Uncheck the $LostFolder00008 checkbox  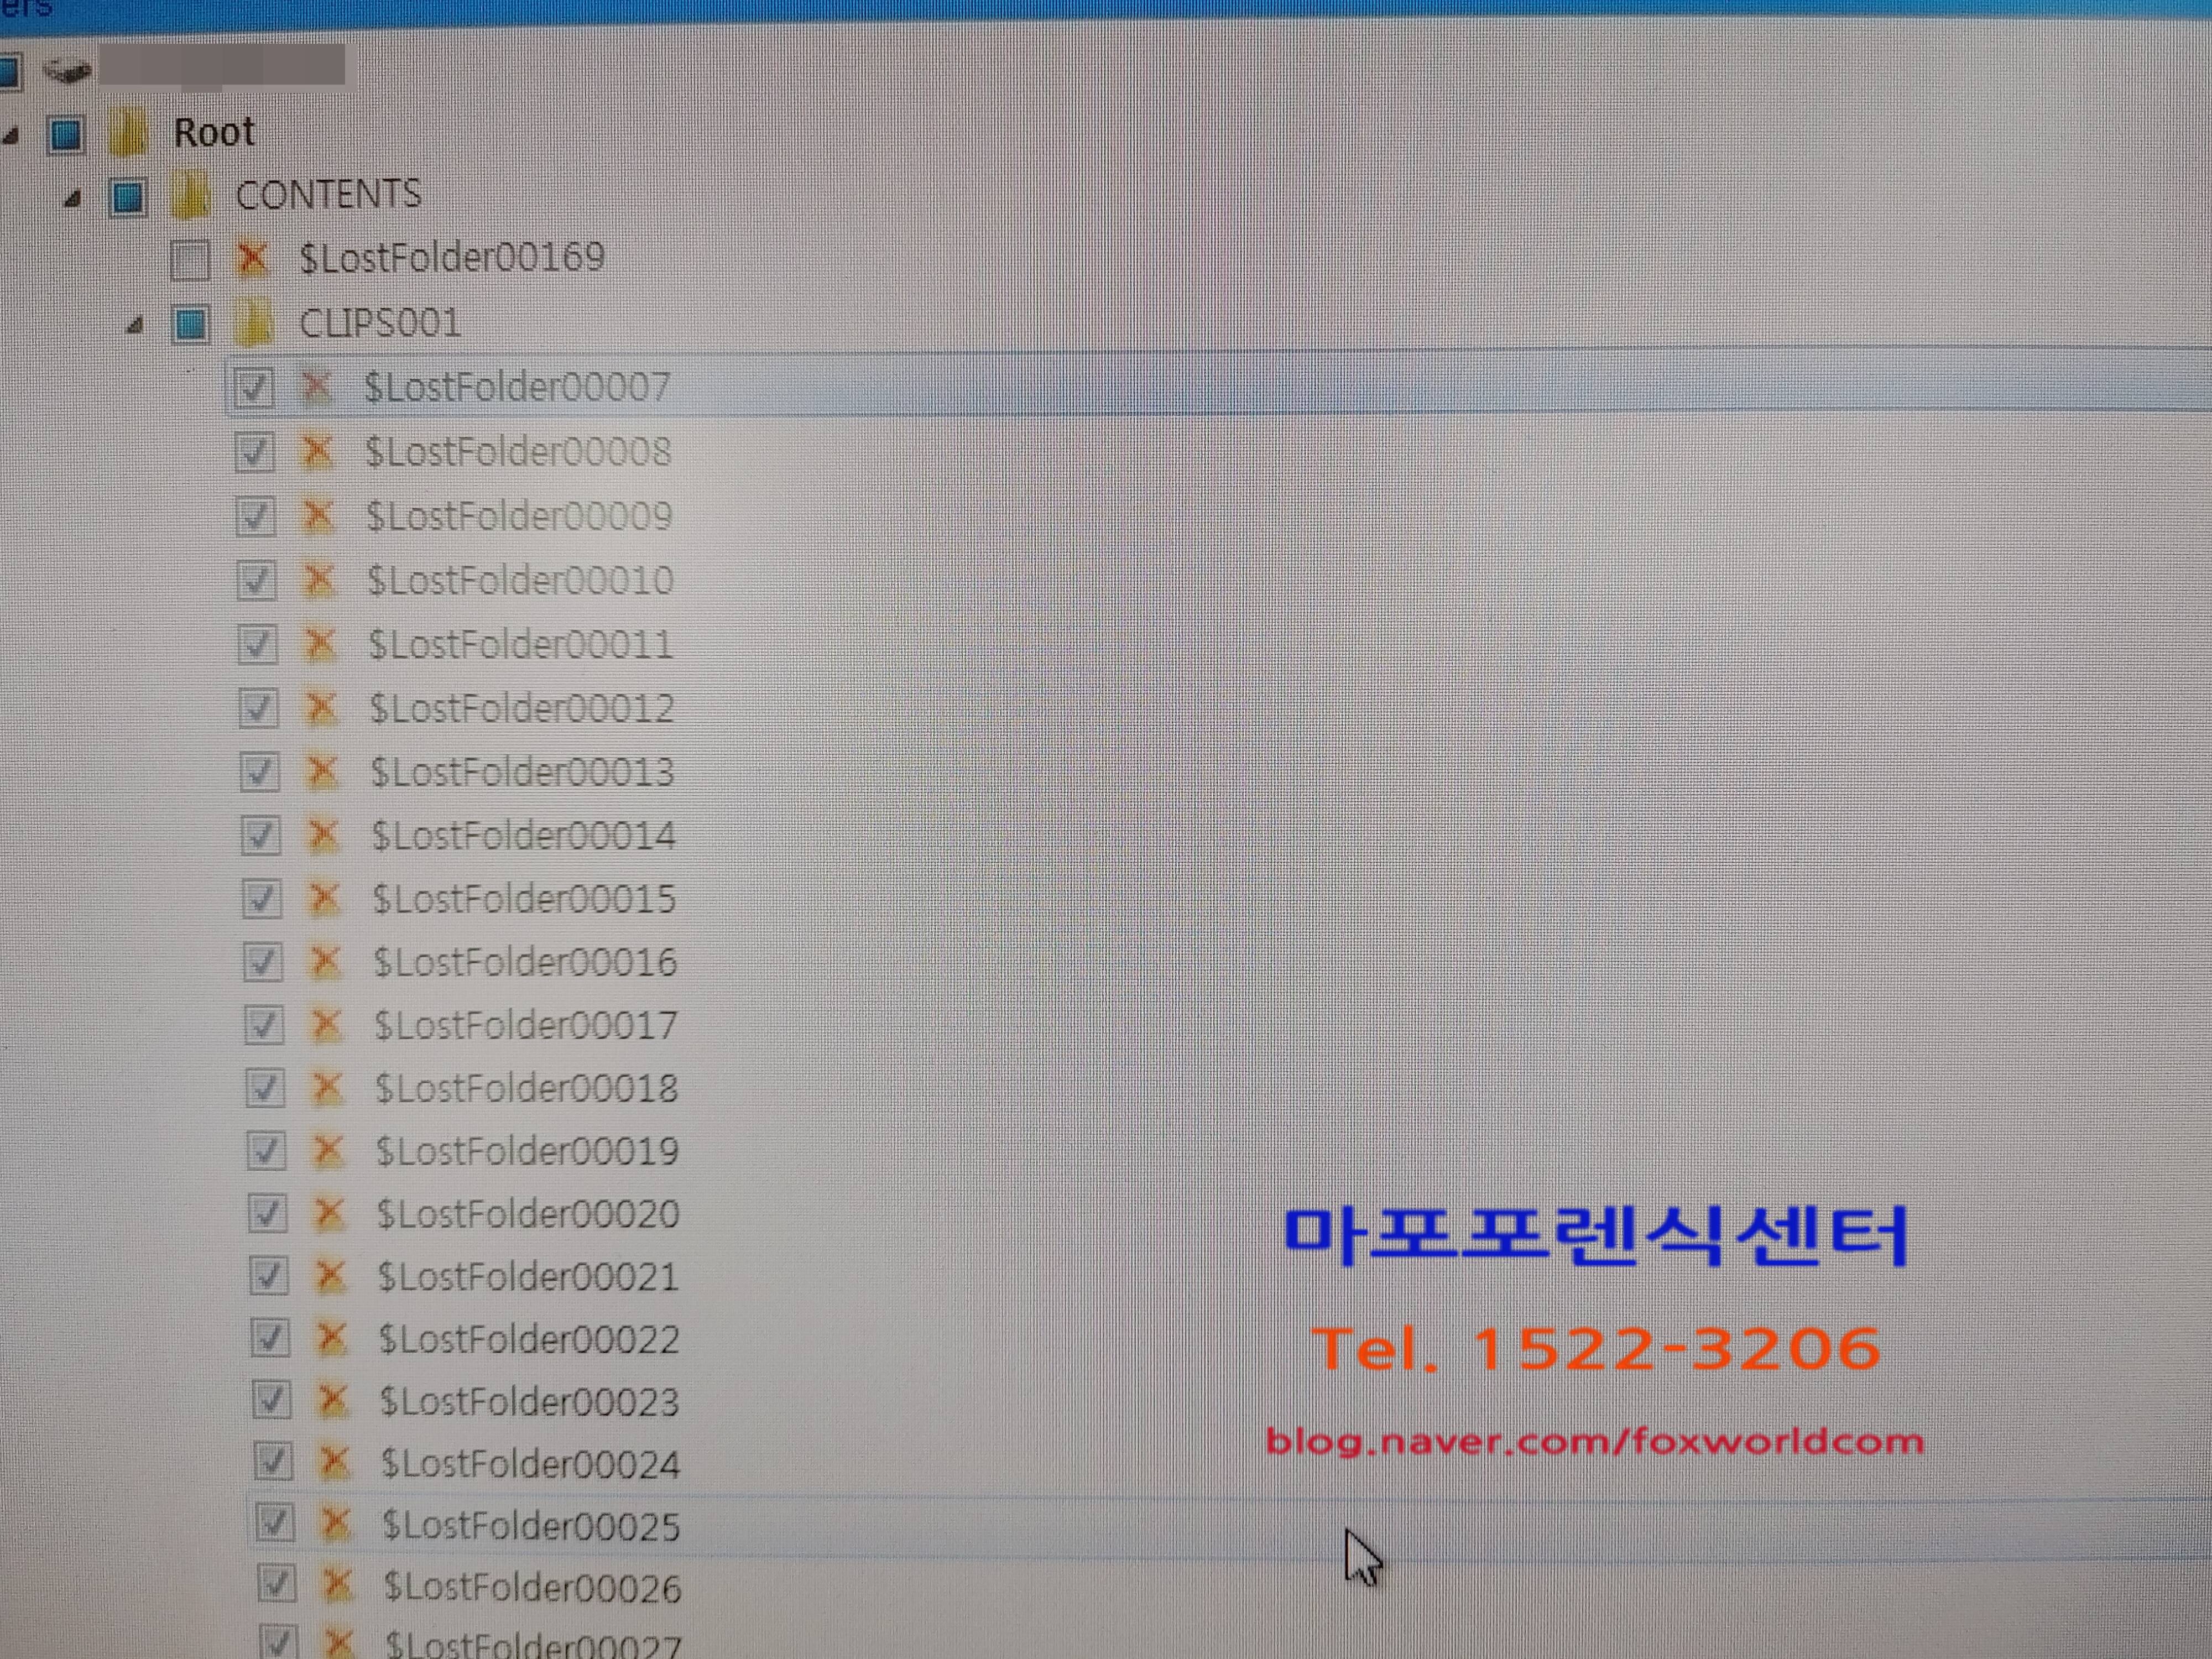click(x=254, y=452)
